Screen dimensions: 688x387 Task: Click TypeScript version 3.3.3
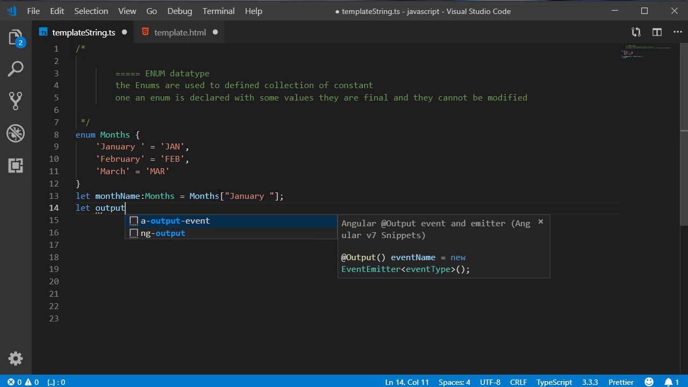(590, 382)
